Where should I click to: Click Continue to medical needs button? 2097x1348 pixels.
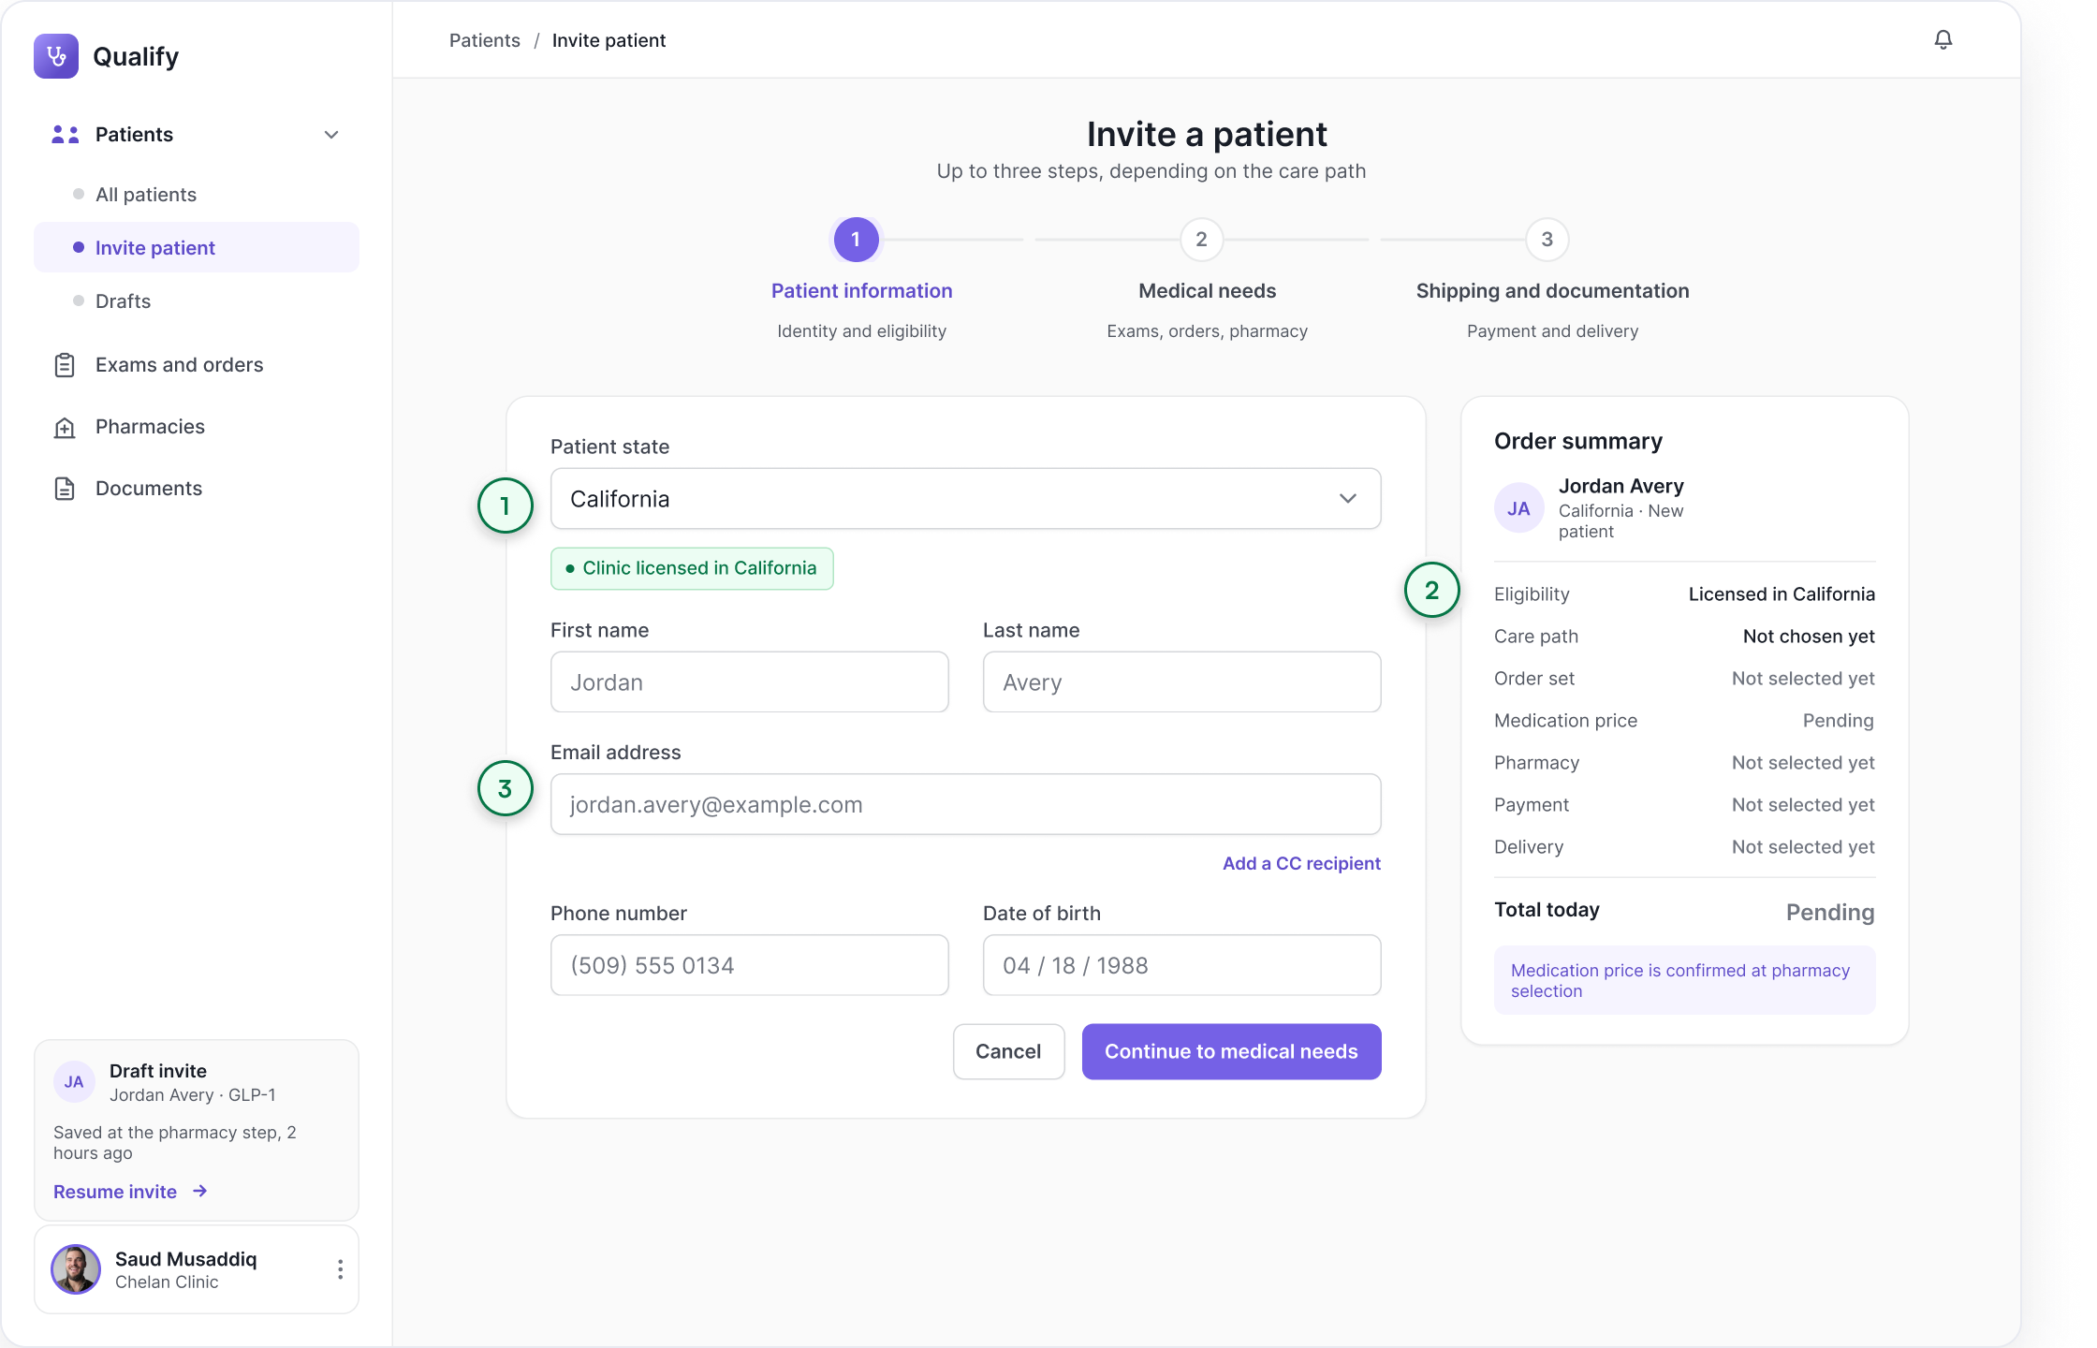(1232, 1051)
